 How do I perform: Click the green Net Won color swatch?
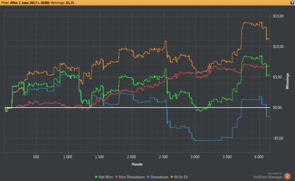click(x=96, y=177)
